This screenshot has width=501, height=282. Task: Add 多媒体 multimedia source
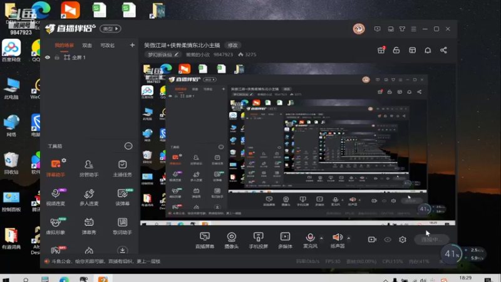click(x=285, y=240)
